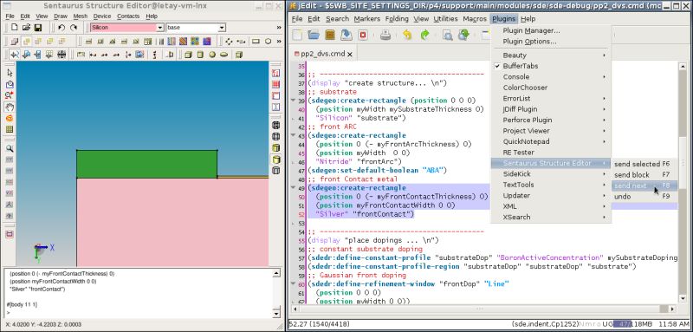
Task: Click Undo arrow in Structure Editor toolbar
Action: [x=62, y=28]
